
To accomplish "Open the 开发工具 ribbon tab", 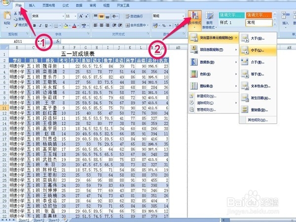I will coord(123,5).
